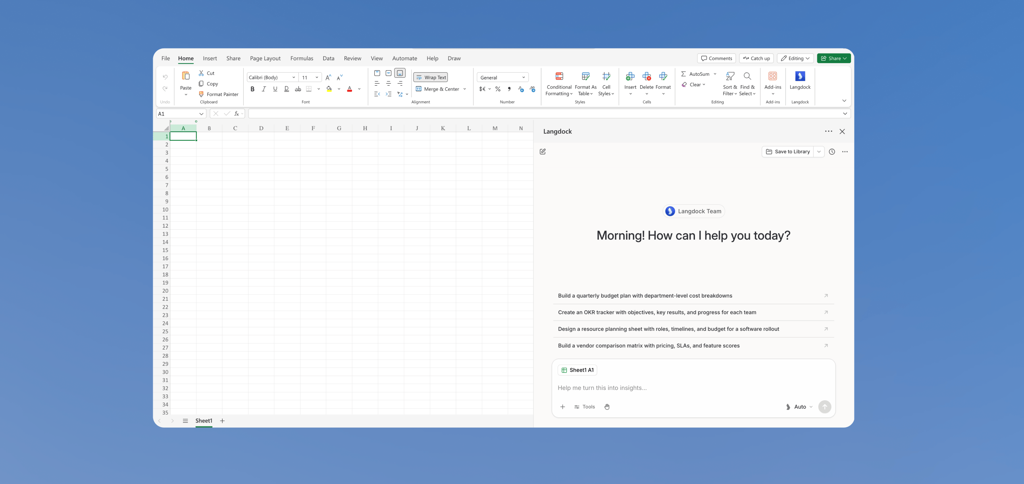
Task: Cut the selection with scissors icon
Action: [x=201, y=73]
